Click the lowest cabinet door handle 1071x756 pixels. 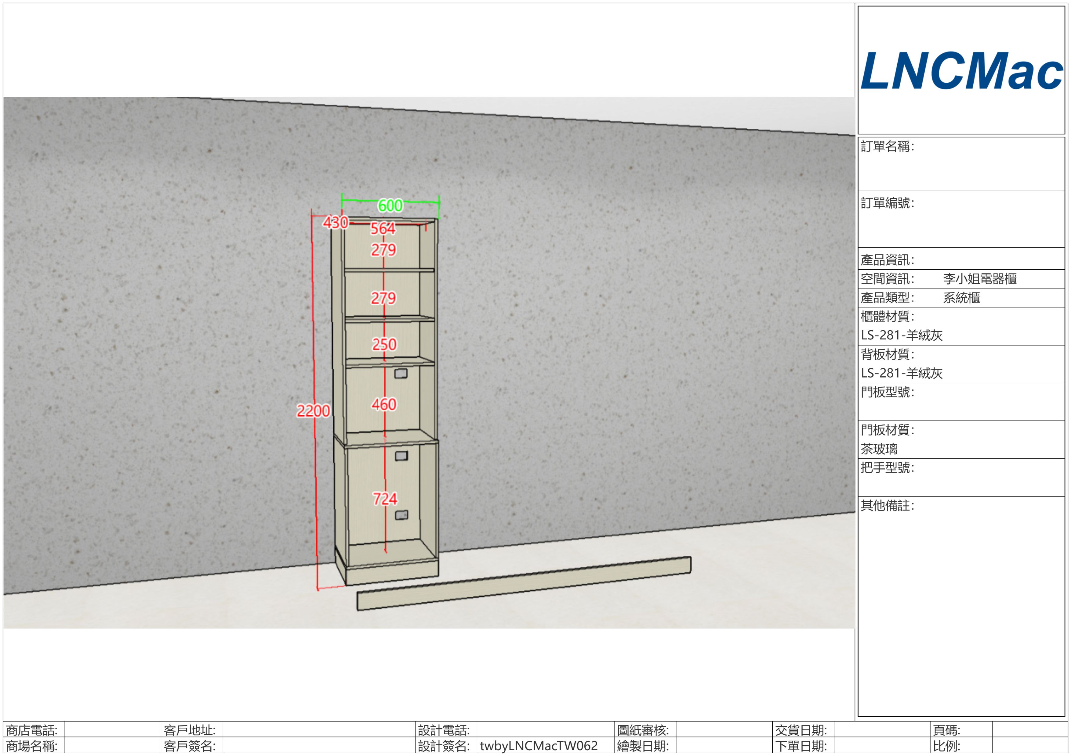[401, 515]
